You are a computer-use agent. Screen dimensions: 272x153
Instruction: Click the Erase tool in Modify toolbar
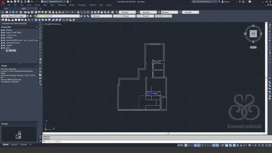point(270,25)
